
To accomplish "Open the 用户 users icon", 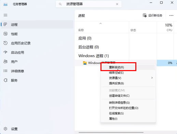I will coord(5,62).
